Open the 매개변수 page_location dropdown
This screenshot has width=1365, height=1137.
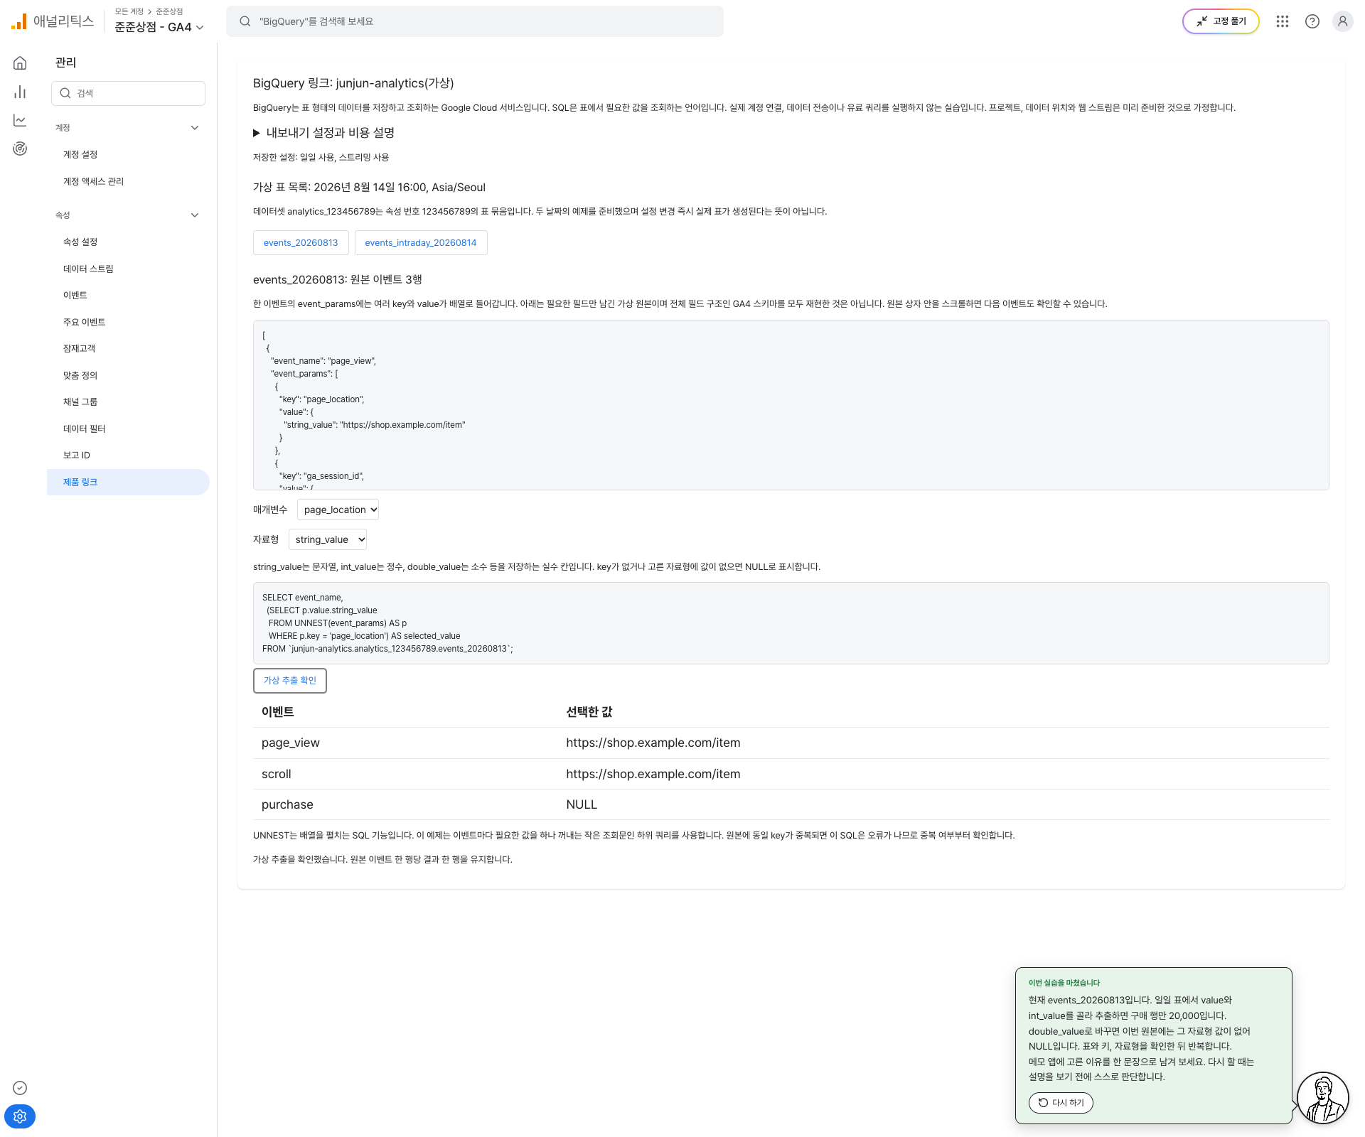(338, 510)
